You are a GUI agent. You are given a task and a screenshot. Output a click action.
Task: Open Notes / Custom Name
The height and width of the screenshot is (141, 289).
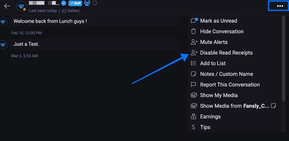click(226, 74)
